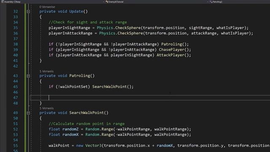Click line number 52 in the gutter
Image resolution: width=270 pixels, height=152 pixels.
click(16, 129)
